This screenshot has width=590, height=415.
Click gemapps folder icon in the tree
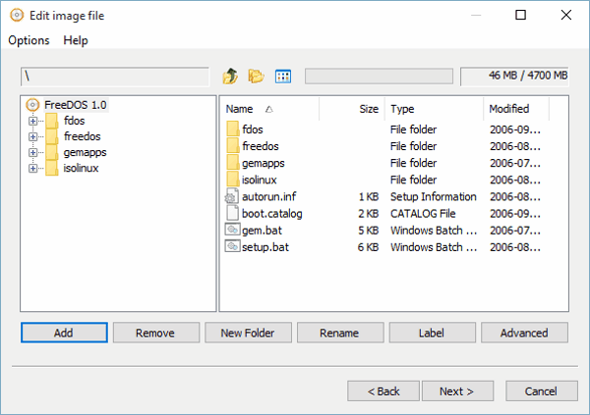[51, 152]
